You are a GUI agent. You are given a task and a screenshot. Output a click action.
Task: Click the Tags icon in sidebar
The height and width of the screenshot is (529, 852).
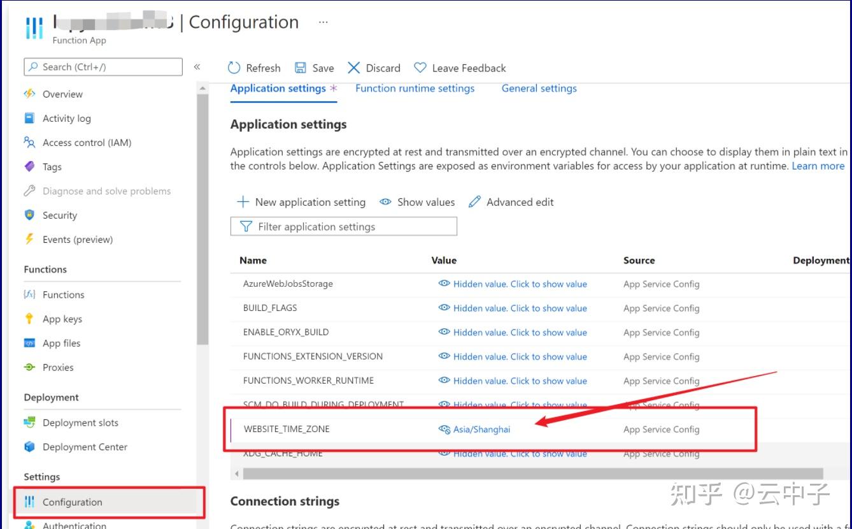point(29,166)
